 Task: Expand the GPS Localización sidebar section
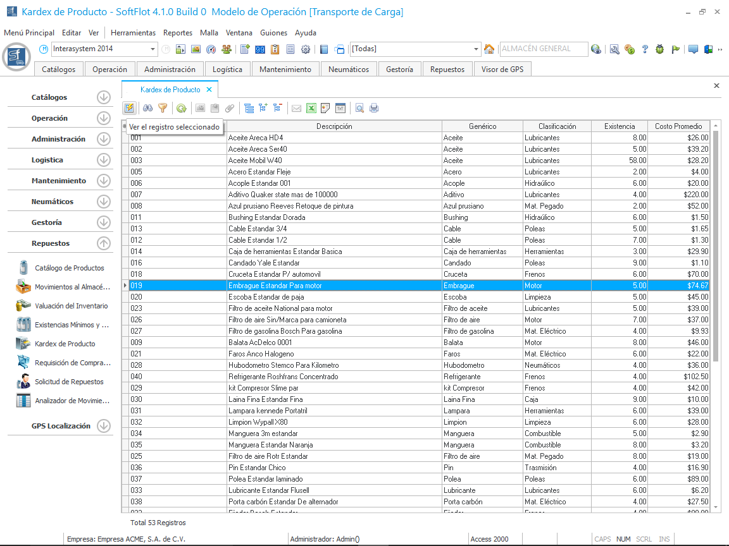click(104, 426)
